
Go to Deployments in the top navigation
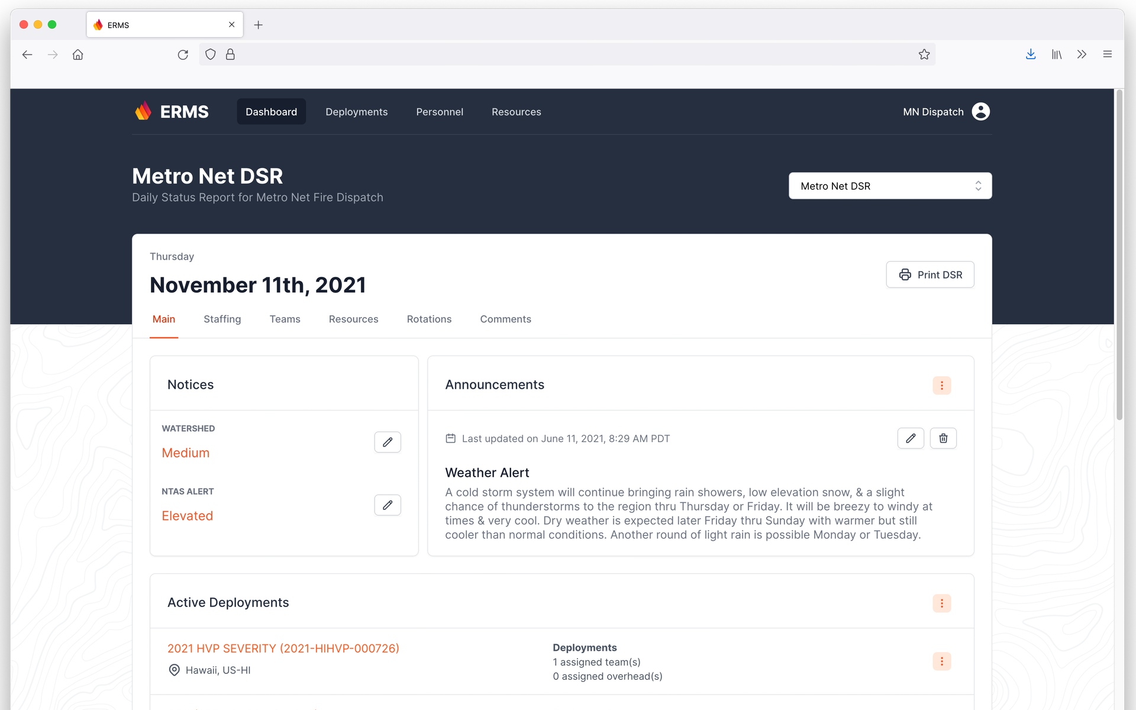tap(357, 112)
